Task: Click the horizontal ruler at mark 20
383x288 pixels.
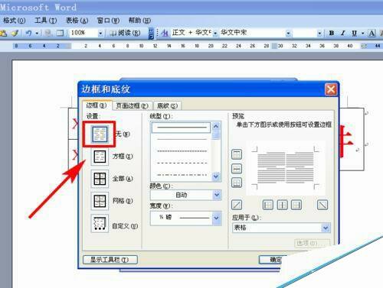Action: (211, 46)
